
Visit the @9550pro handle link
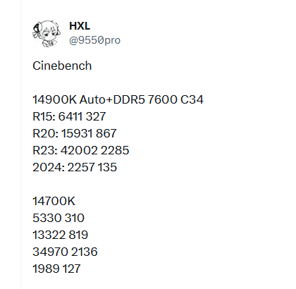94,40
